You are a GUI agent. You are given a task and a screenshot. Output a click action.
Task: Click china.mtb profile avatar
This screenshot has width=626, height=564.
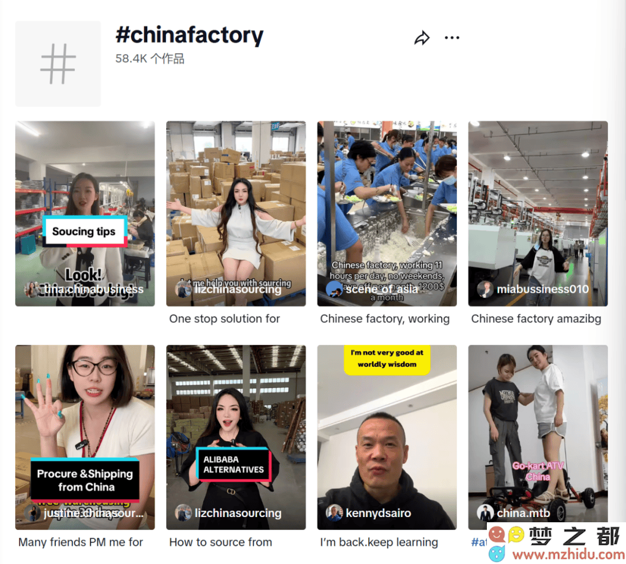click(x=485, y=513)
